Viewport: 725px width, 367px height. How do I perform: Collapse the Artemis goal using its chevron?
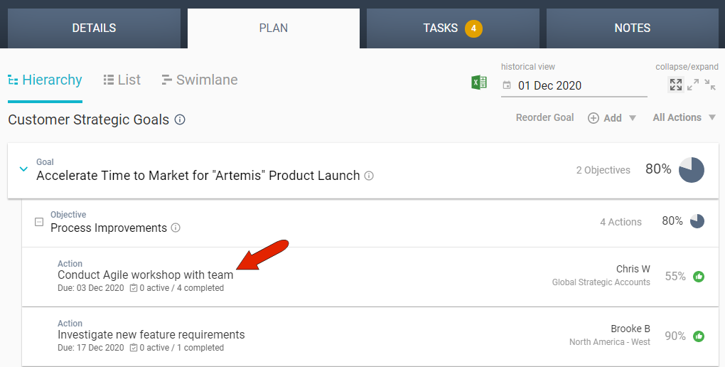click(x=23, y=169)
